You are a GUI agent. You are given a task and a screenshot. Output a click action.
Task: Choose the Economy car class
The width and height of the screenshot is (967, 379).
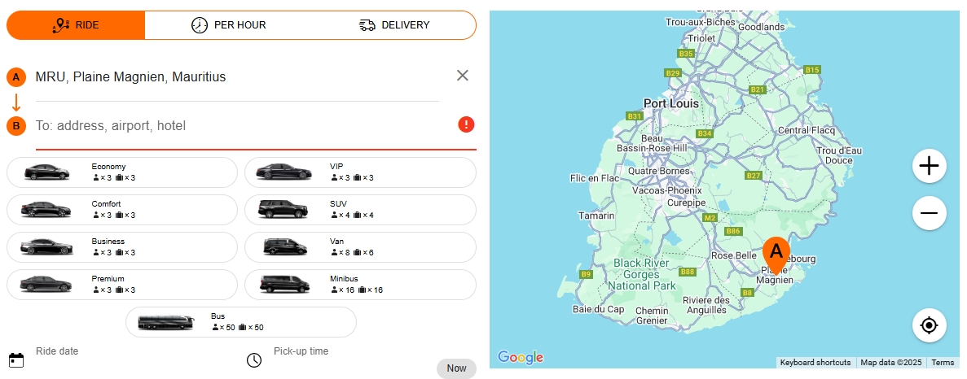122,172
